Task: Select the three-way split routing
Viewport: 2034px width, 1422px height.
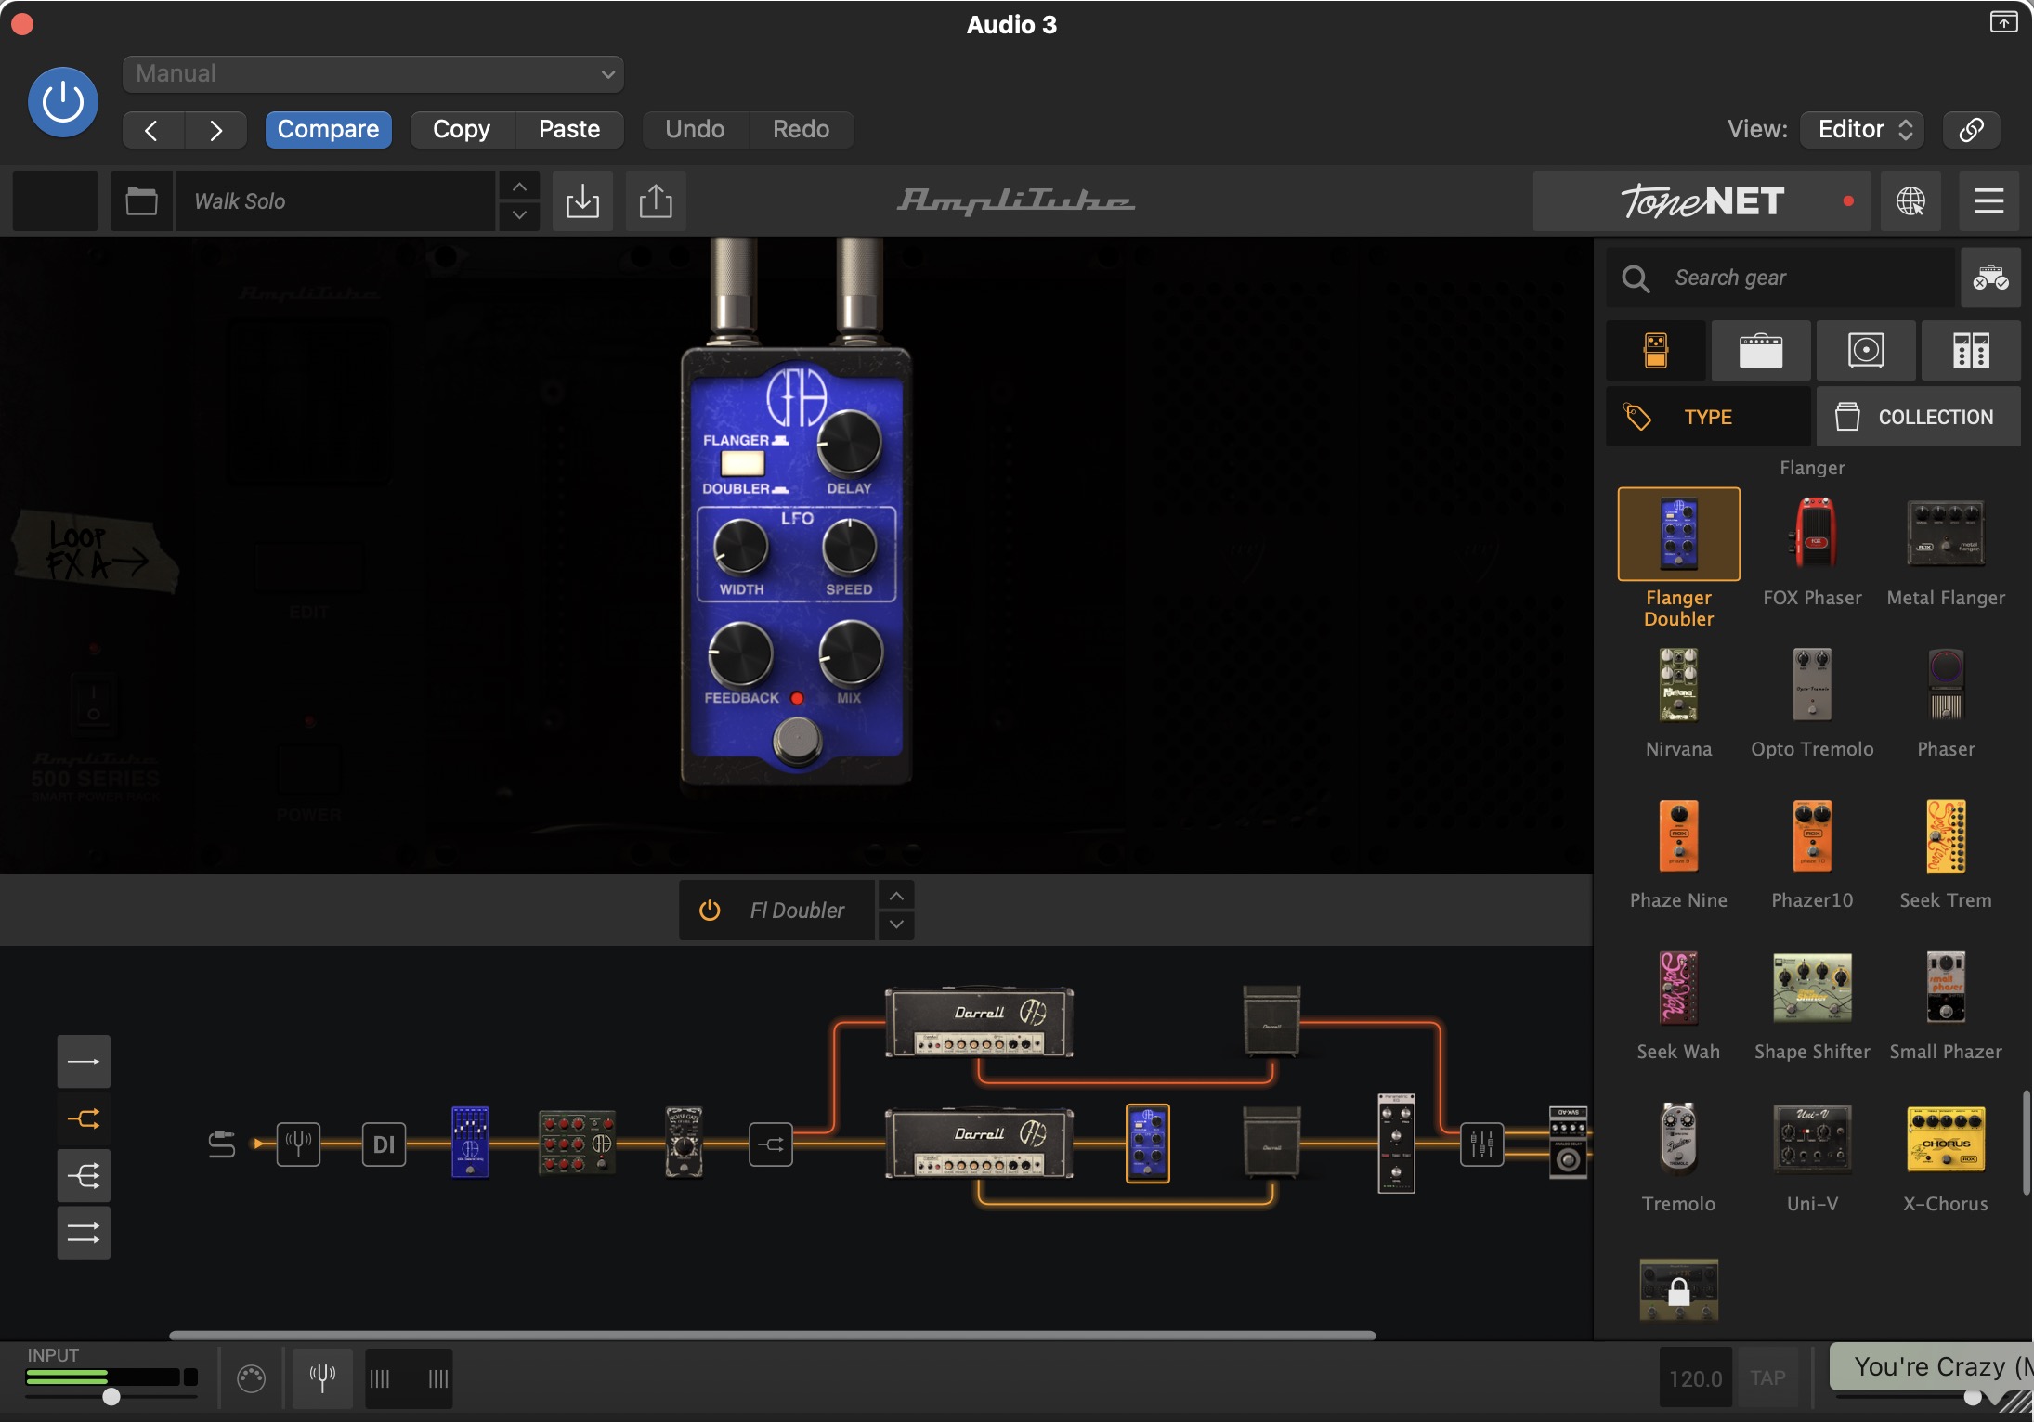Action: [x=84, y=1177]
